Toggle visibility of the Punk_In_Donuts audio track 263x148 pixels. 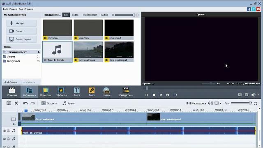coord(5,131)
